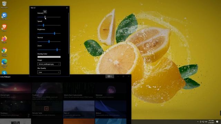Select the Matrix Rain Customizable wallpaper
The width and height of the screenshot is (221, 124).
point(79,91)
